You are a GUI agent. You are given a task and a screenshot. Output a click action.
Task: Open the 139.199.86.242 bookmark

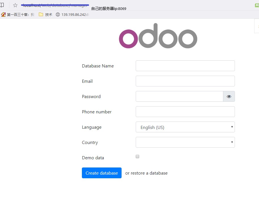[x=72, y=14]
